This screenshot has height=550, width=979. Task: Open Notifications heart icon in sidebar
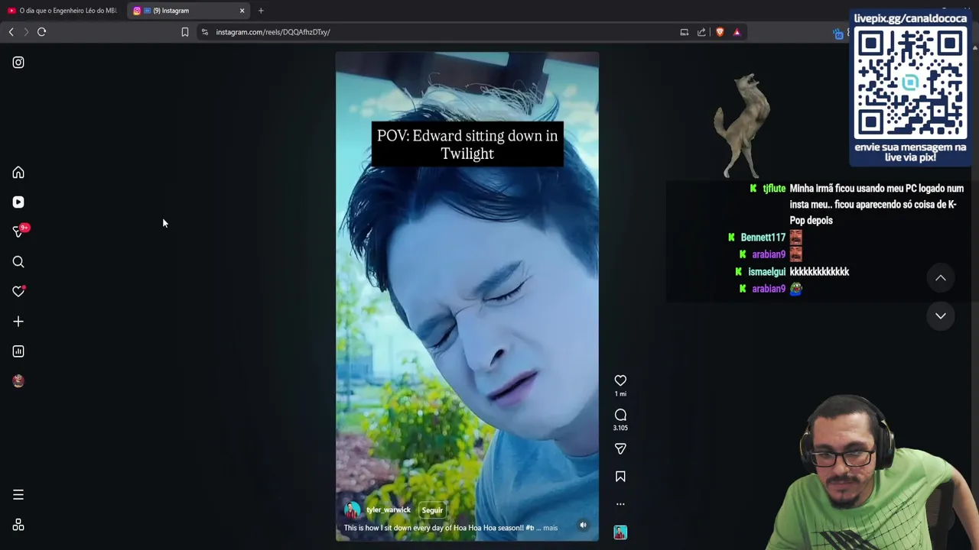[x=18, y=292]
